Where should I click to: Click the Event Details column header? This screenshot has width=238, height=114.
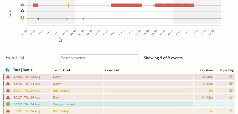[x=62, y=70]
